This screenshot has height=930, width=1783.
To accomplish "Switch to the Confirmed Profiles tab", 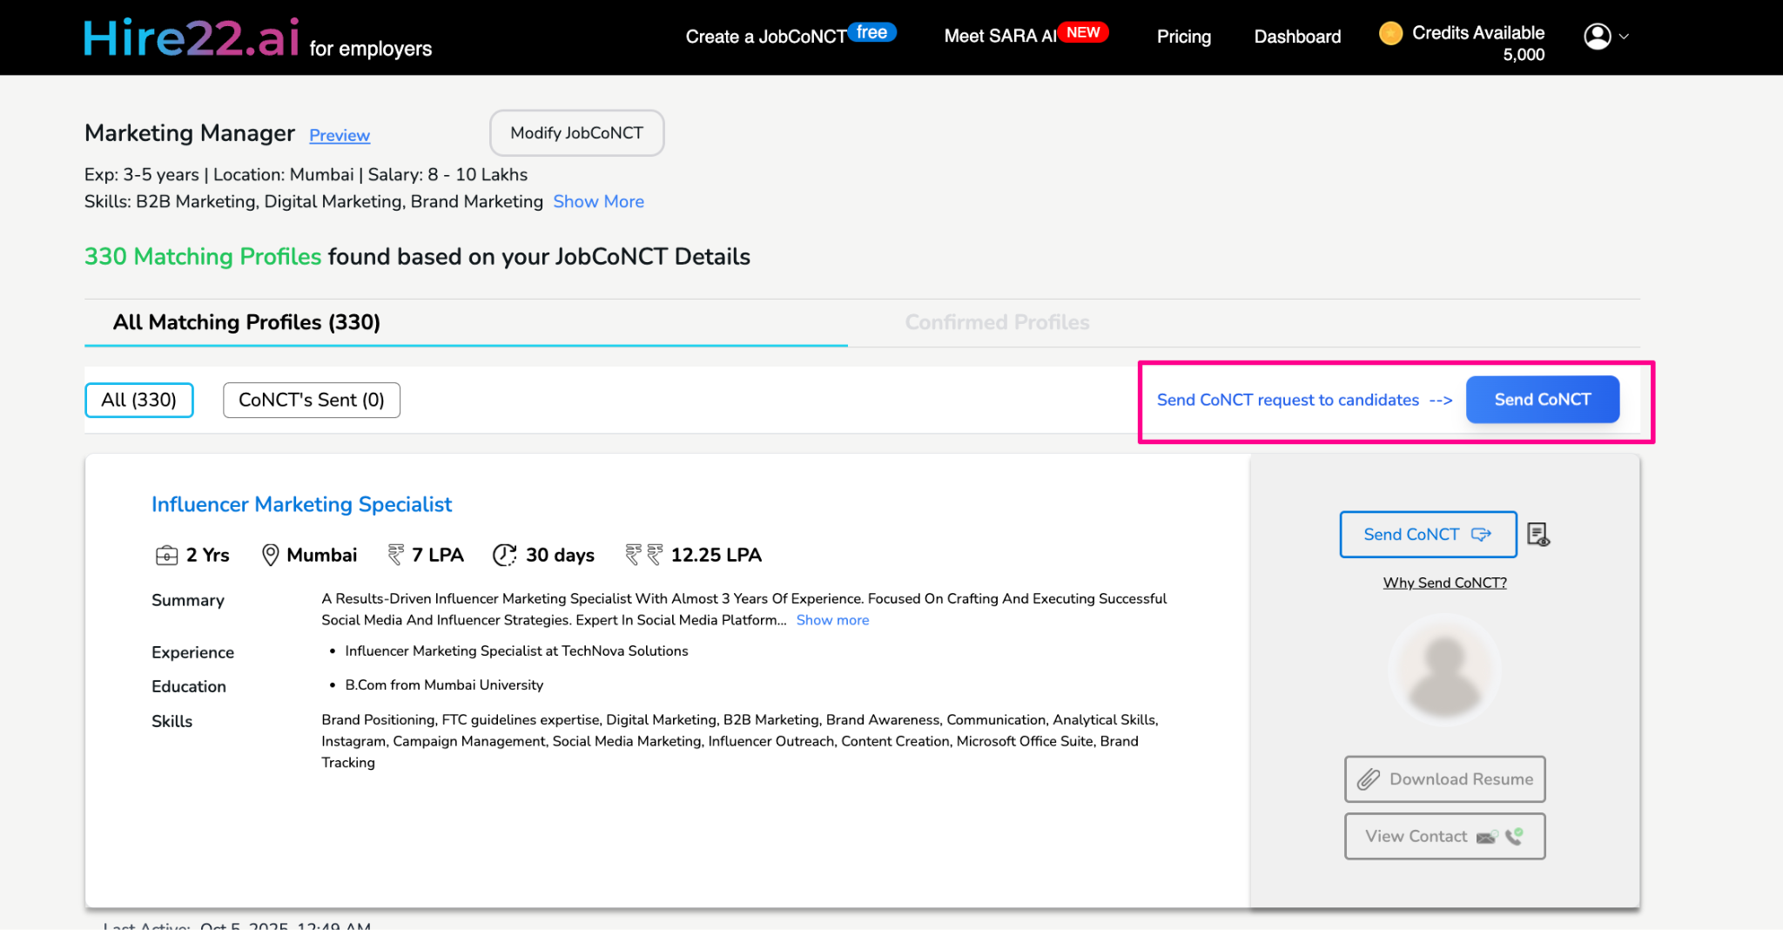I will tap(996, 322).
